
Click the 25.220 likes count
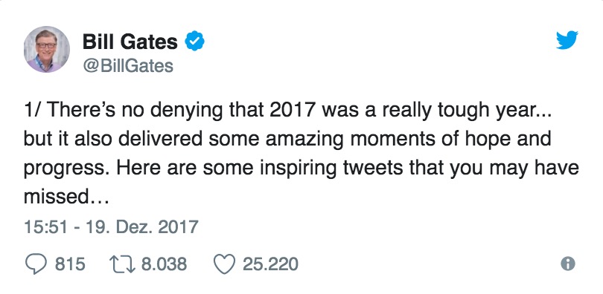[270, 264]
